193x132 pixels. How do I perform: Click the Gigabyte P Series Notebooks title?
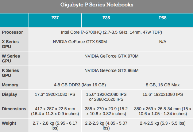(97, 5)
